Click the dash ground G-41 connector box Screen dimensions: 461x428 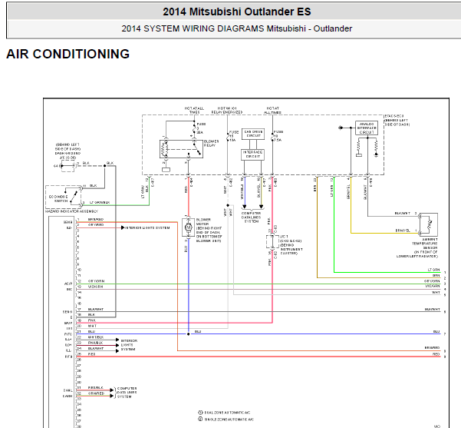click(68, 166)
